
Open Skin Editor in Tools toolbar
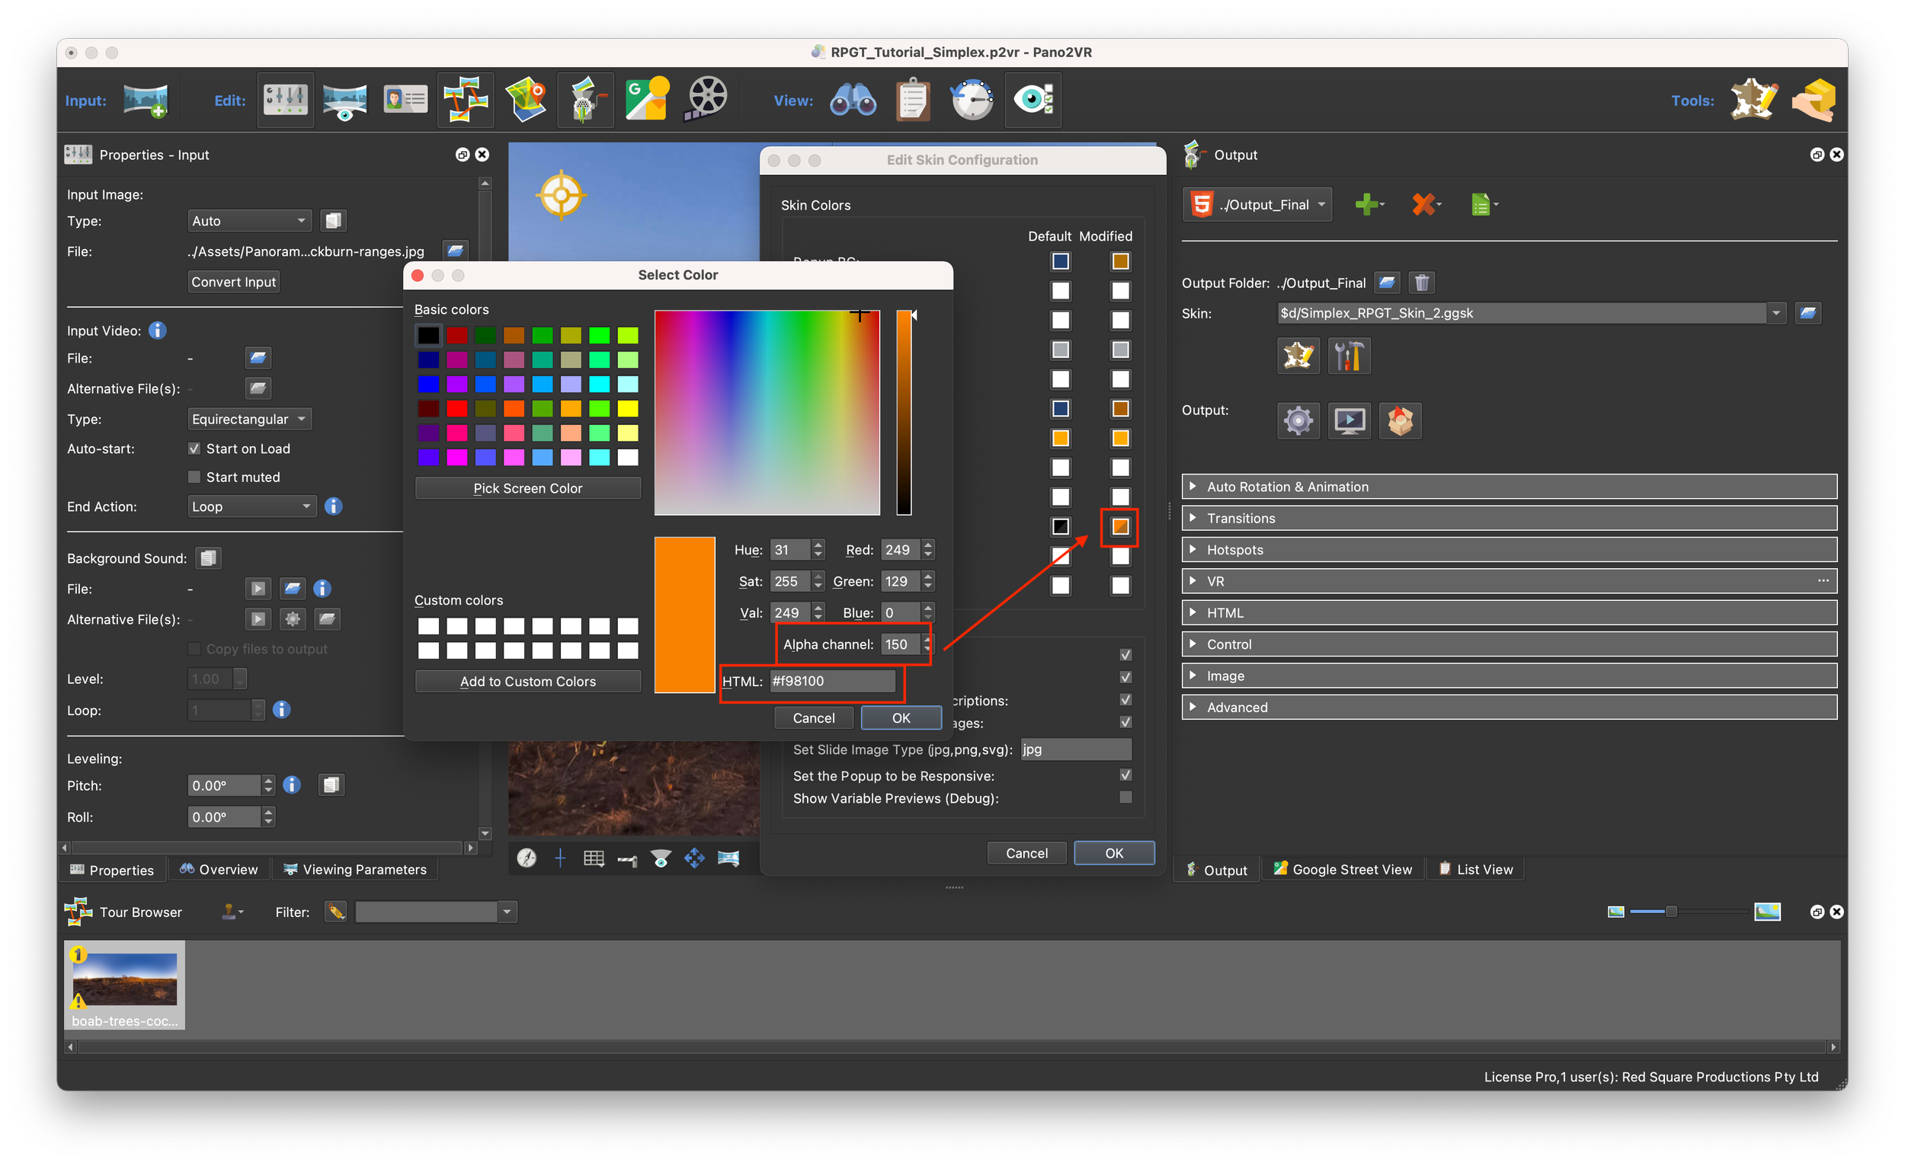click(x=1753, y=100)
